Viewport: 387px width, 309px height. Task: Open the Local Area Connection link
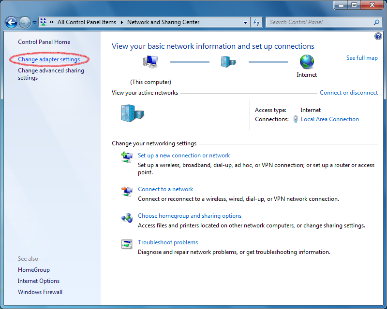[329, 119]
